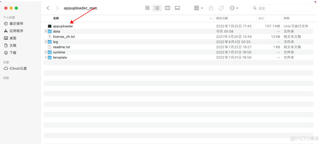Sort by the 种类 column header
This screenshot has height=144, width=322.
point(286,18)
